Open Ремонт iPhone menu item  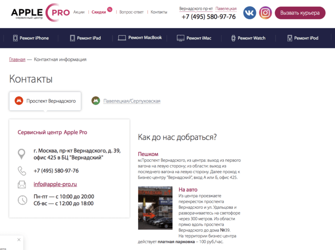pyautogui.click(x=31, y=38)
